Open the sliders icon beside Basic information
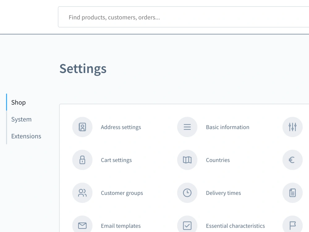The height and width of the screenshot is (232, 309). click(292, 127)
